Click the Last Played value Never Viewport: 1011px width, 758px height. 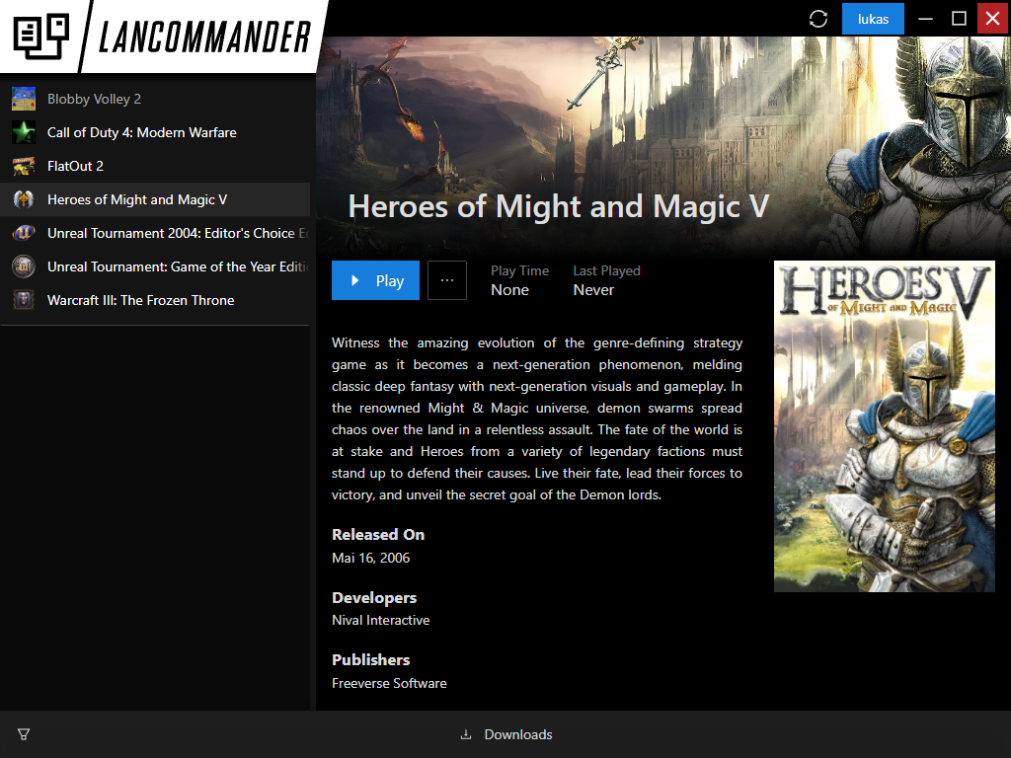click(593, 290)
